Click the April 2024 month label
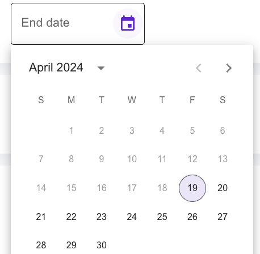The height and width of the screenshot is (254, 260). pyautogui.click(x=56, y=67)
